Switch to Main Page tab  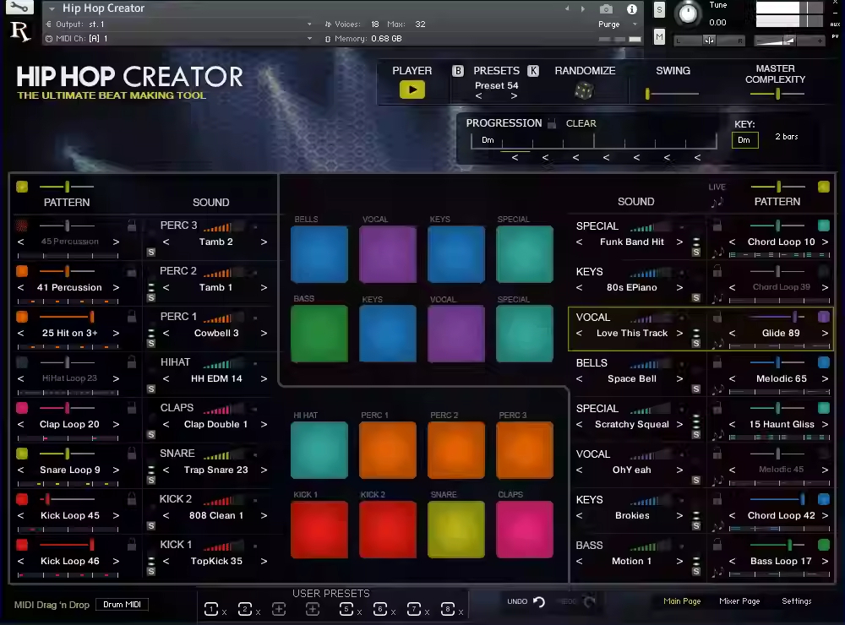(682, 601)
